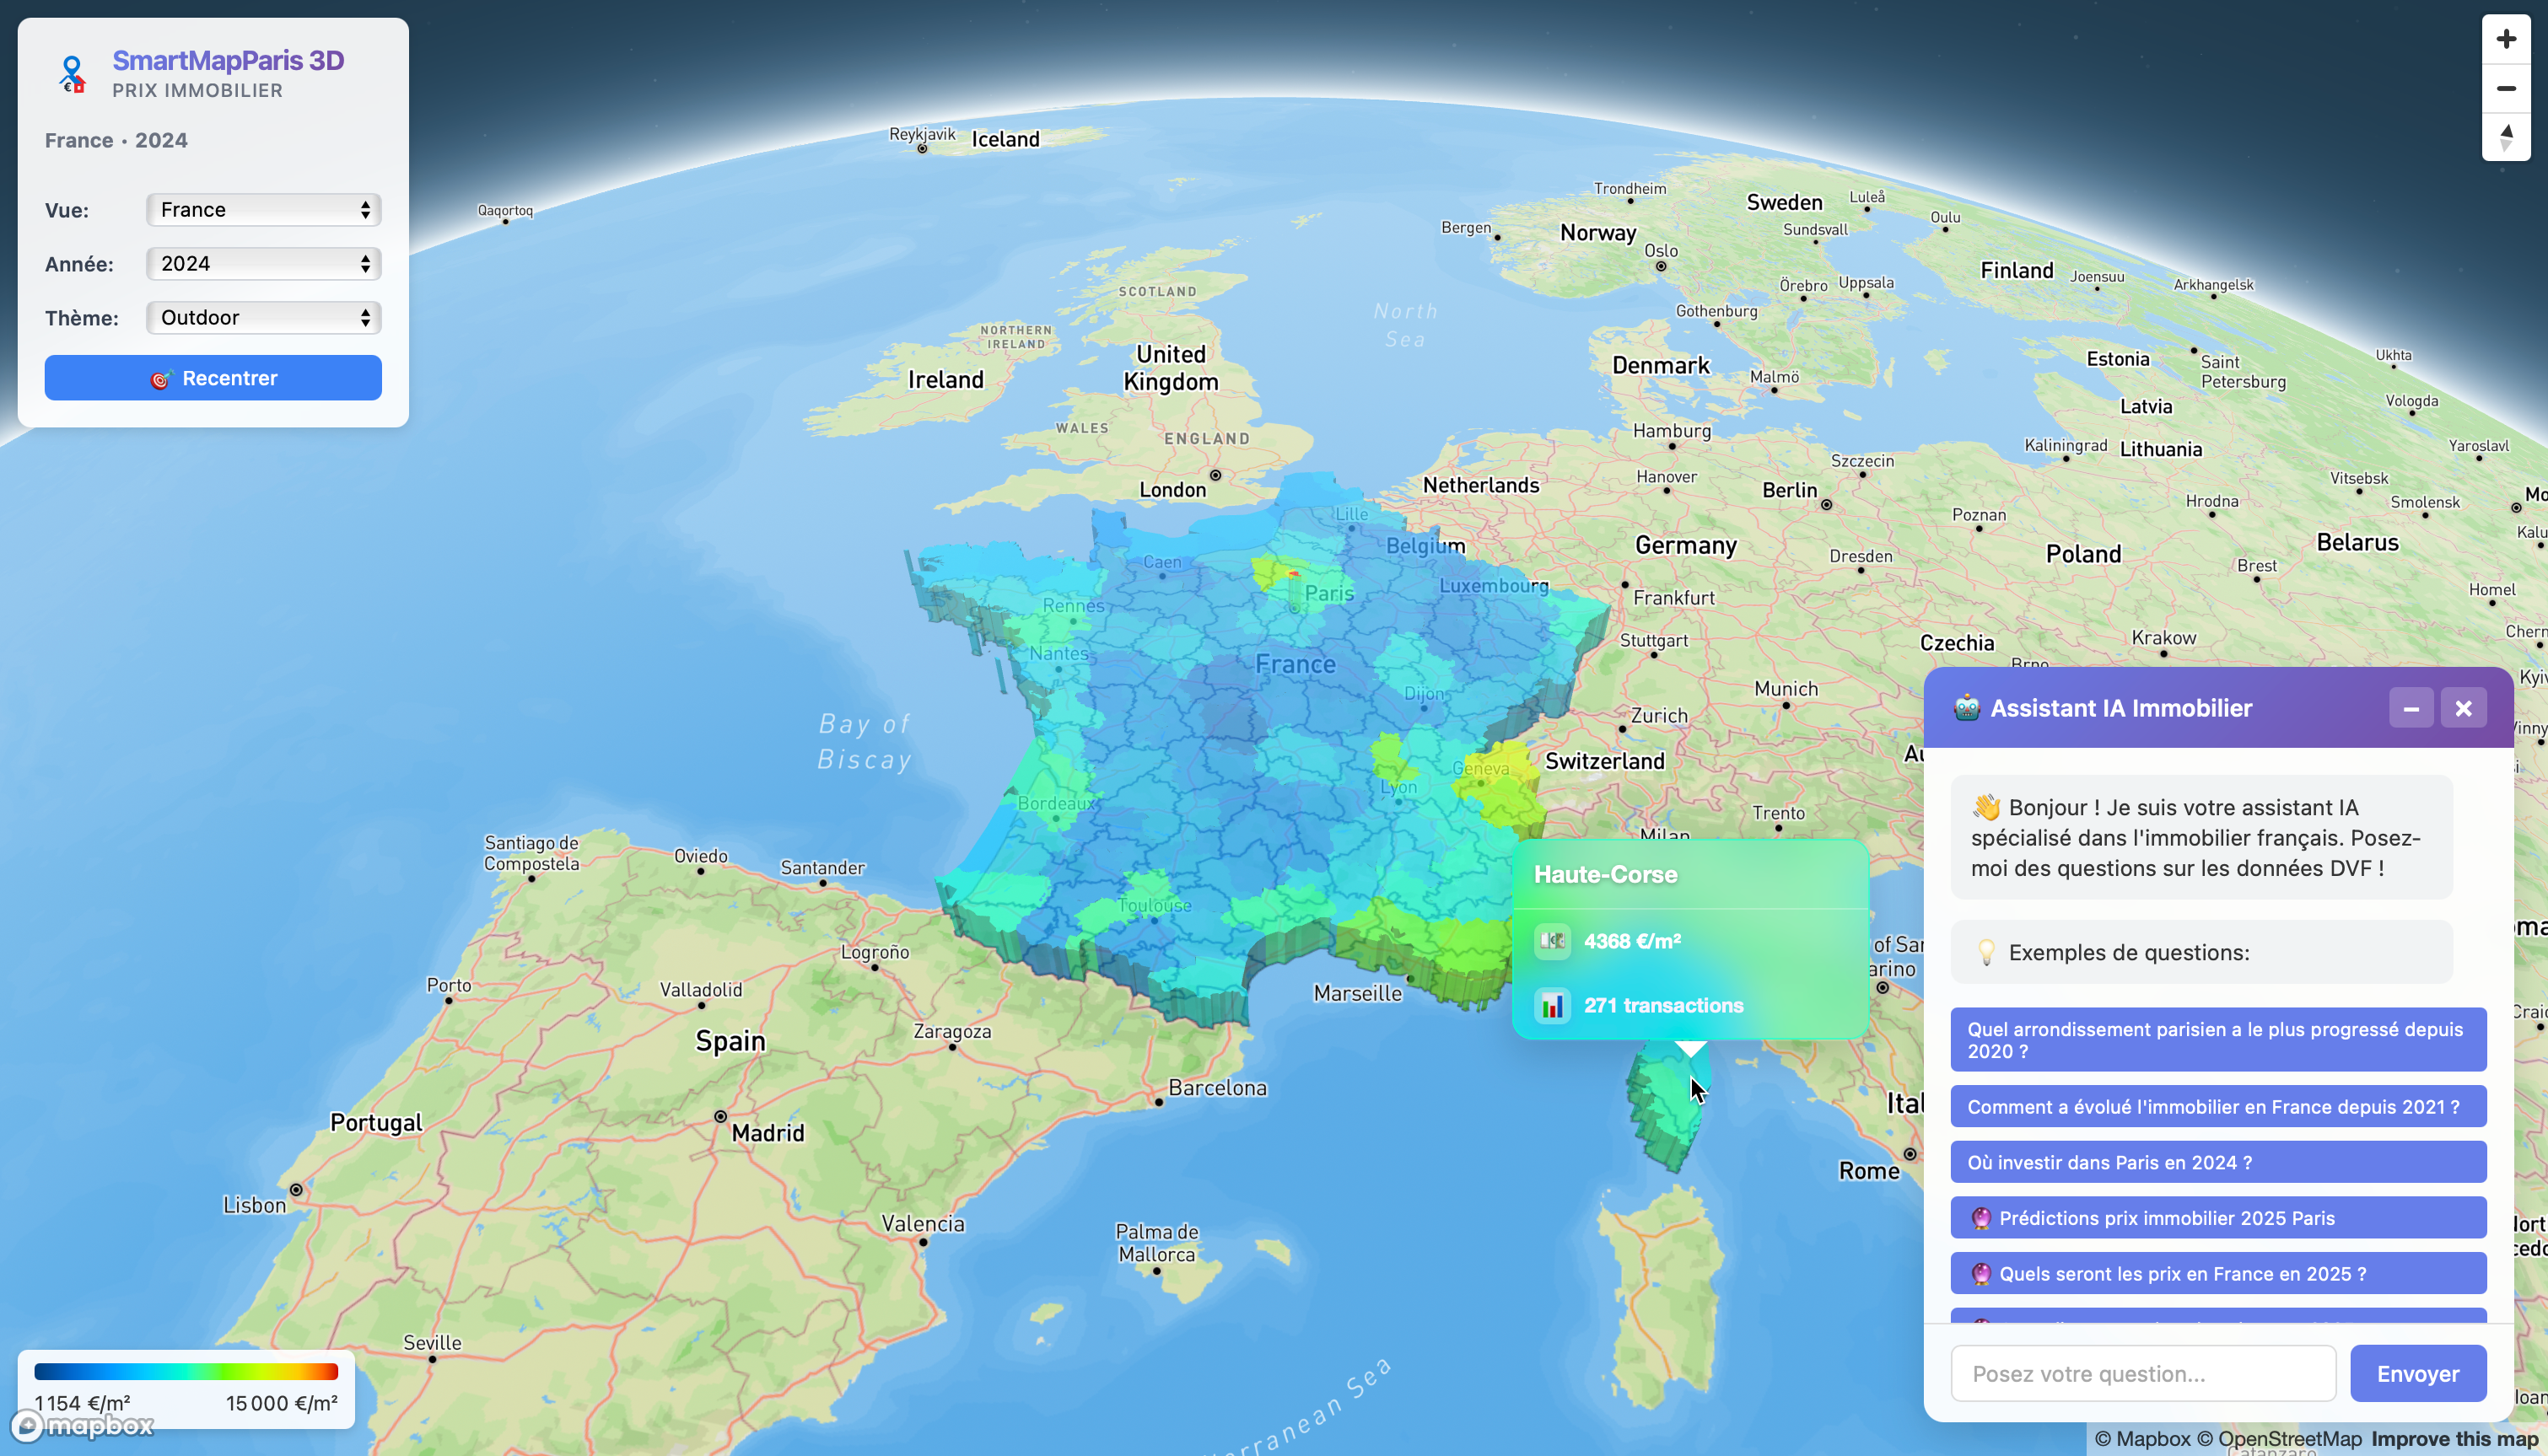Open the Année dropdown showing 2024
2548x1456 pixels.
pos(263,263)
